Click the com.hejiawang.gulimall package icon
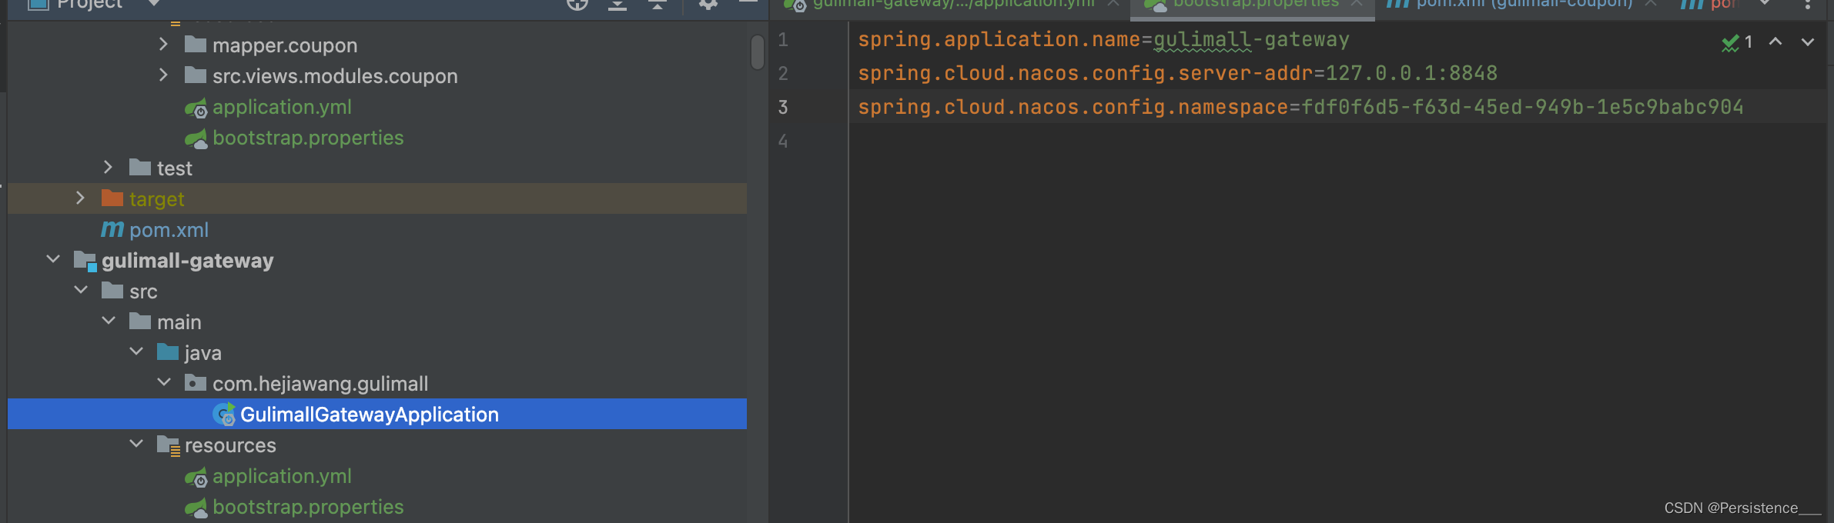1834x523 pixels. click(x=196, y=383)
